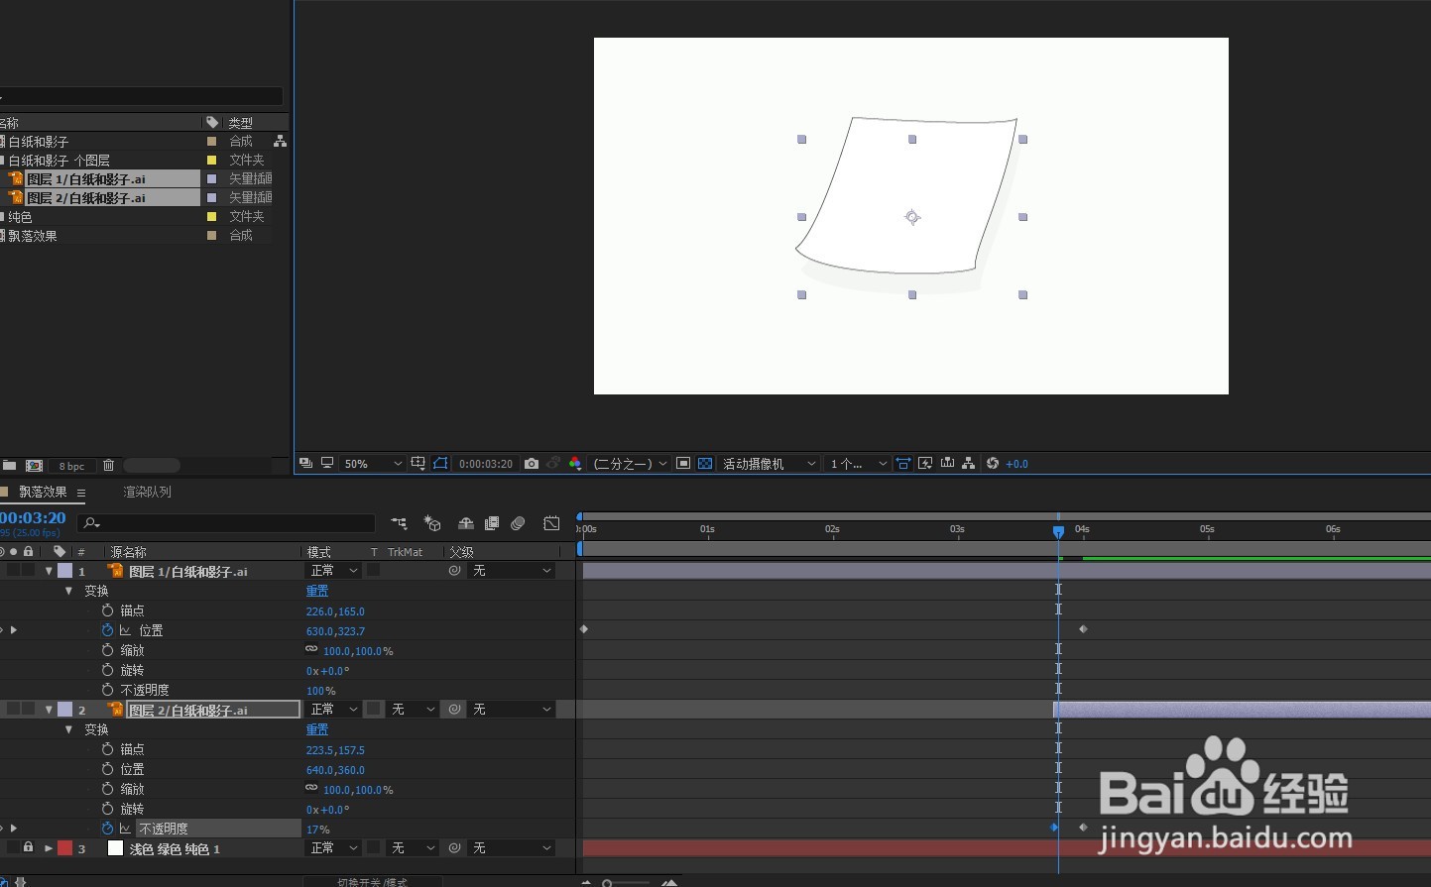This screenshot has height=887, width=1431.
Task: Open the timeline icon in viewer footer
Action: click(947, 464)
